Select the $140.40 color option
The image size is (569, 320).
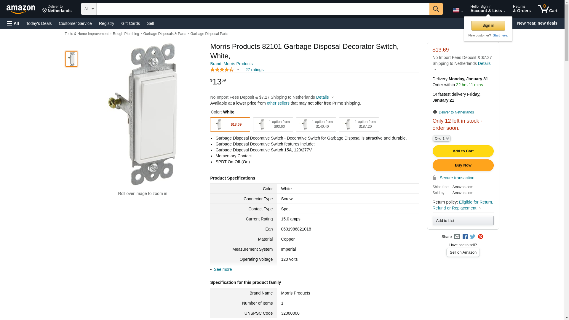pyautogui.click(x=316, y=124)
